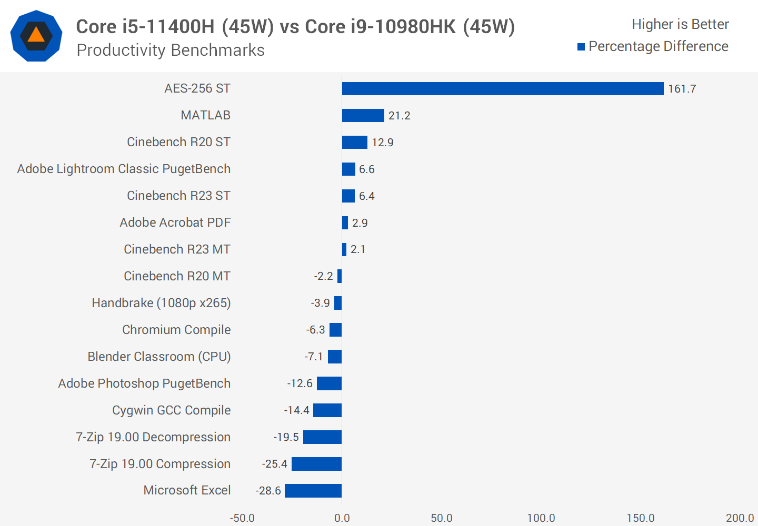Click the Cygwin GCC Compile bar
Screen dimensions: 758x526
[327, 410]
